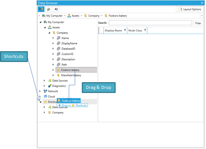Select the My Computer tree item

[56, 22]
